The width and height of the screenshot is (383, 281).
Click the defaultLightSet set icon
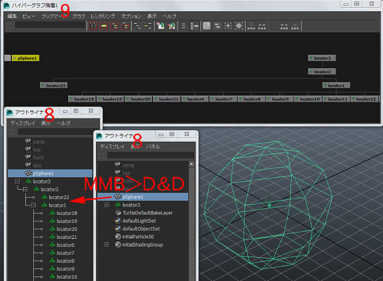(118, 221)
